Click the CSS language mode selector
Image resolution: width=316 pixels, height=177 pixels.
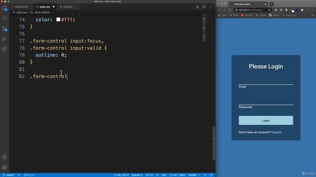tap(164, 175)
